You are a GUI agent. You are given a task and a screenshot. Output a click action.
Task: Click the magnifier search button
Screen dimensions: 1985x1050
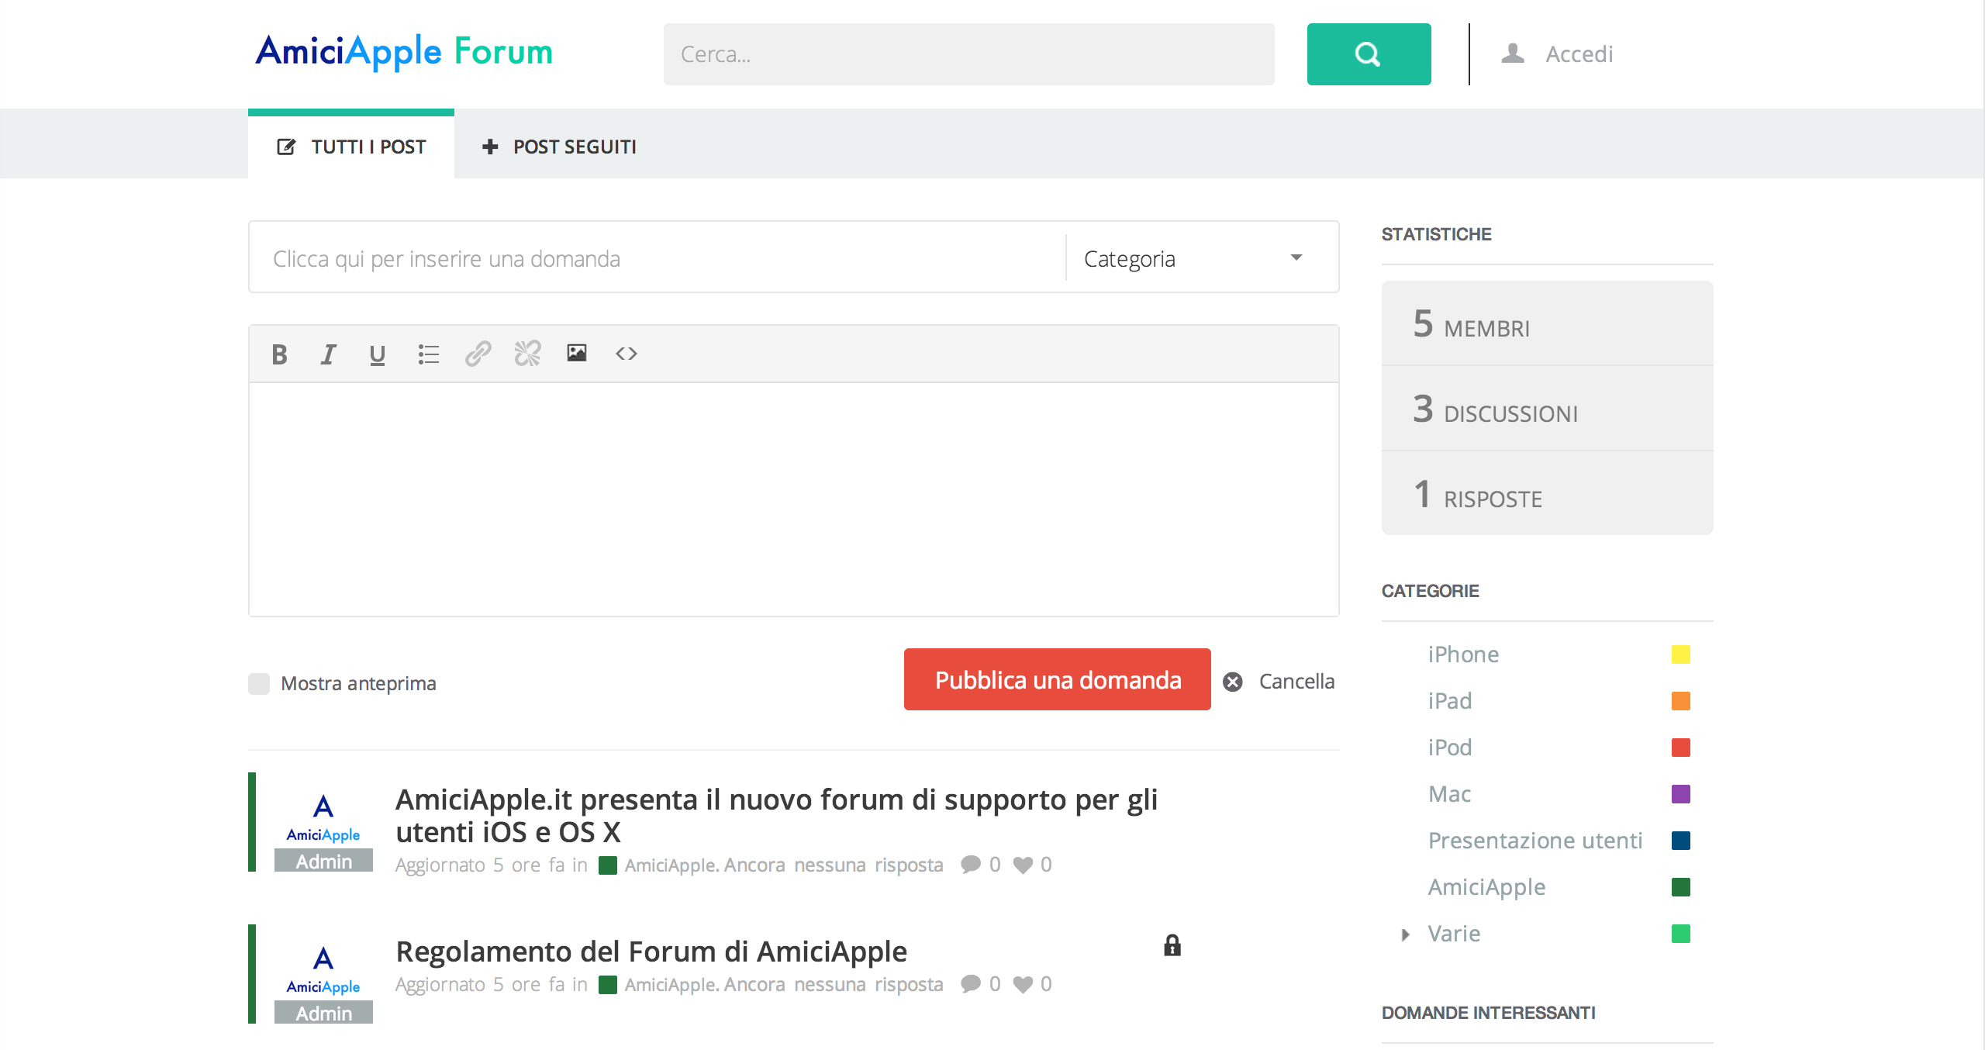[x=1369, y=54]
